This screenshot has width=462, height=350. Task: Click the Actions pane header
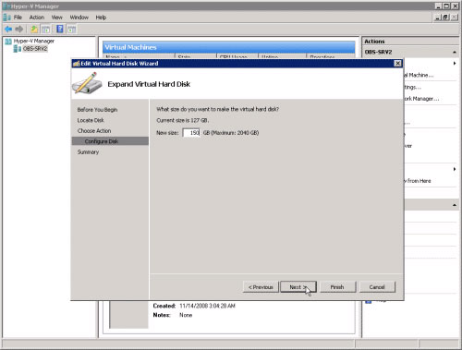click(x=410, y=42)
